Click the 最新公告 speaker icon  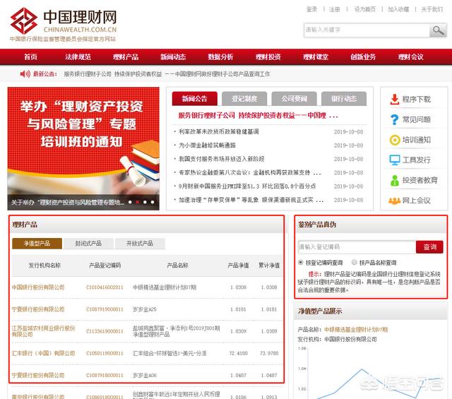click(26, 73)
